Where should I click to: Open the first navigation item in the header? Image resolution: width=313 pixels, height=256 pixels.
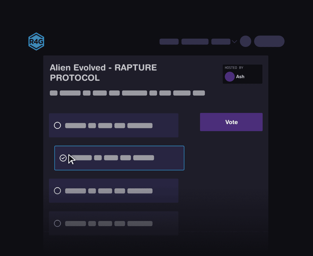[169, 42]
